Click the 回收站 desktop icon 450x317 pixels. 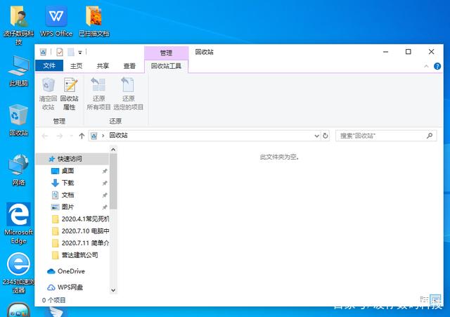(19, 120)
